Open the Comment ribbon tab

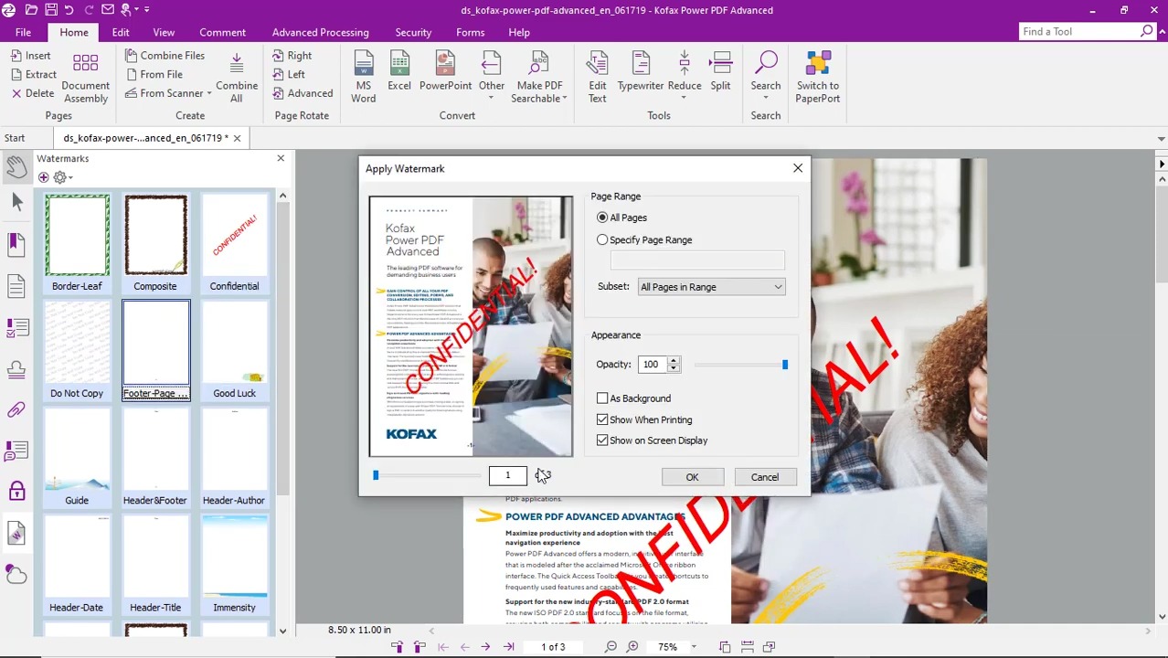pyautogui.click(x=222, y=32)
